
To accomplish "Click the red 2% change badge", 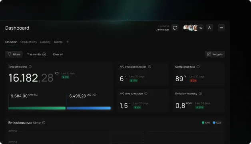I will pos(193,80).
